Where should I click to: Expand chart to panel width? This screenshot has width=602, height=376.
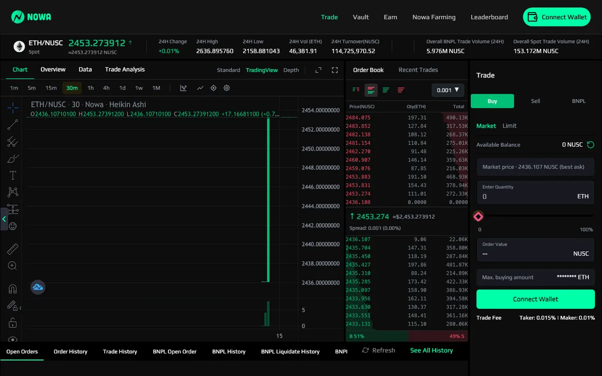318,70
